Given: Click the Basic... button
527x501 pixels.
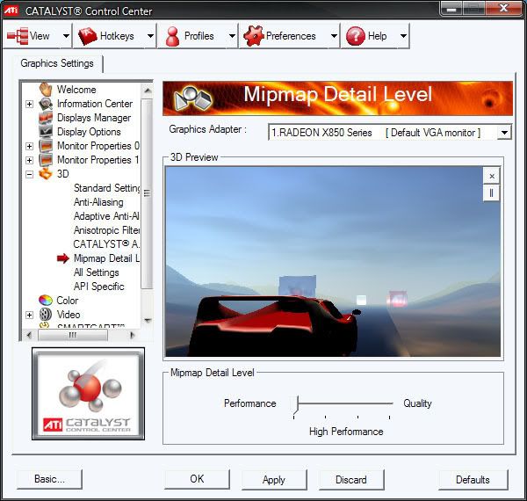Looking at the screenshot, I should click(x=49, y=479).
